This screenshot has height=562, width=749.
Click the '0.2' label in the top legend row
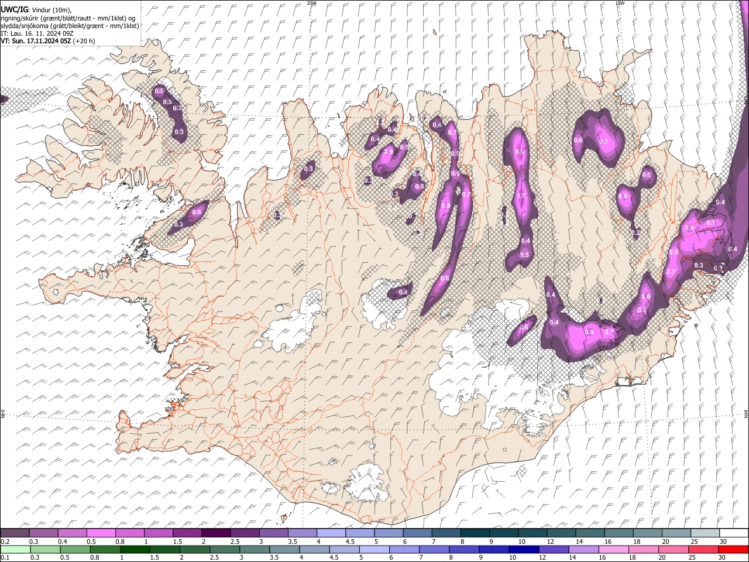[5, 542]
